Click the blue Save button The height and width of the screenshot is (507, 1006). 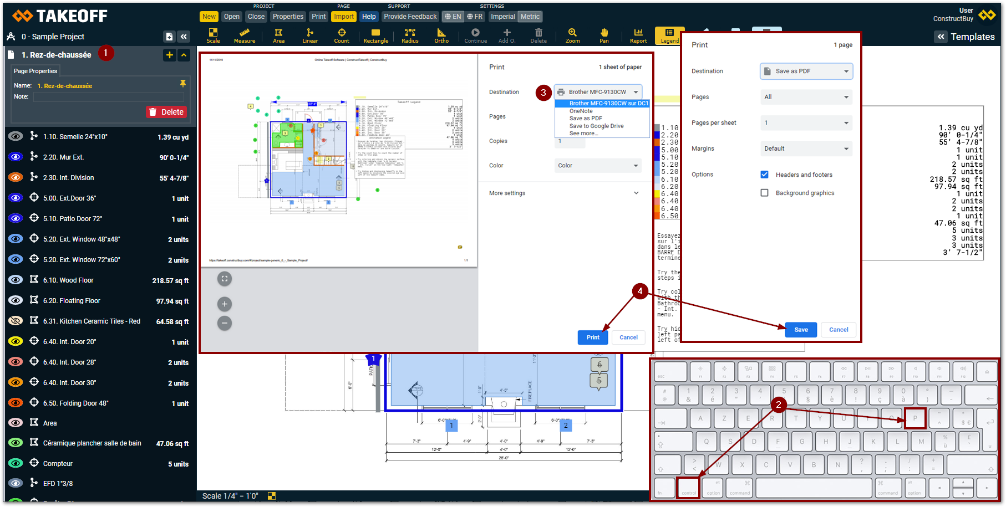[801, 330]
